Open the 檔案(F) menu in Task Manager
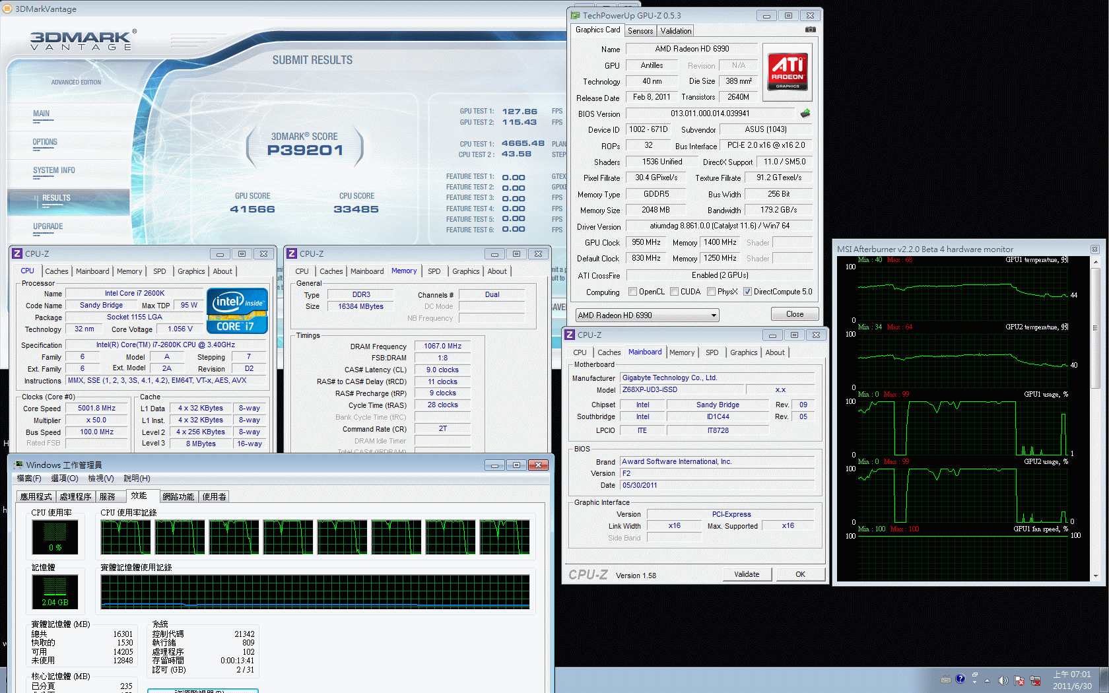 point(29,478)
